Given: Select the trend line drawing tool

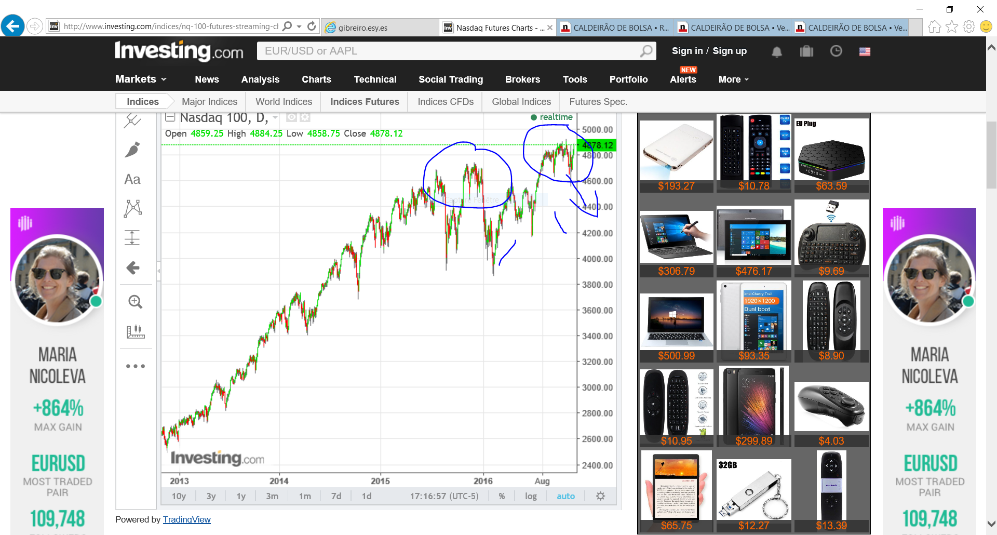Looking at the screenshot, I should pyautogui.click(x=132, y=121).
